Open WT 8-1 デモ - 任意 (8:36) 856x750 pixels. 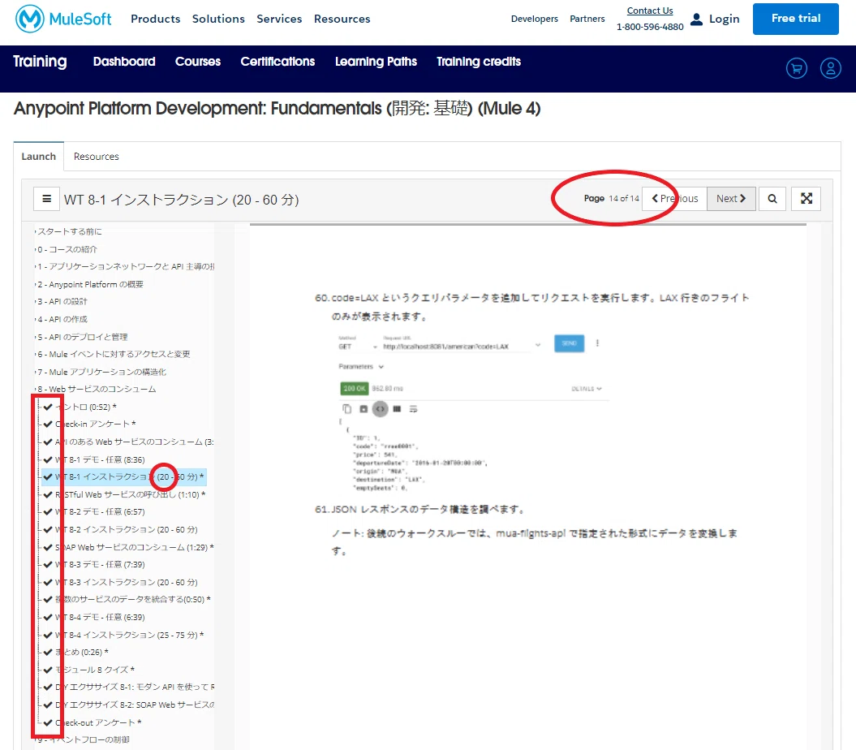100,459
